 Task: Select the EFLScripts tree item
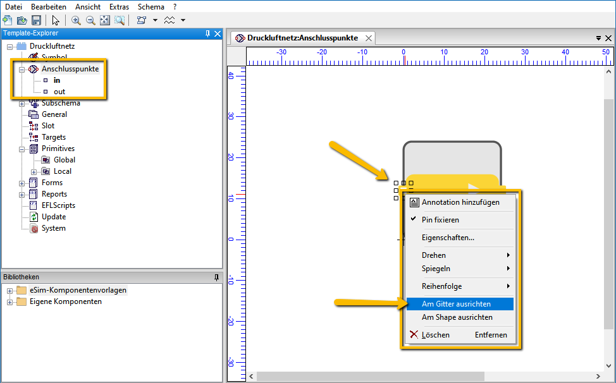[59, 205]
